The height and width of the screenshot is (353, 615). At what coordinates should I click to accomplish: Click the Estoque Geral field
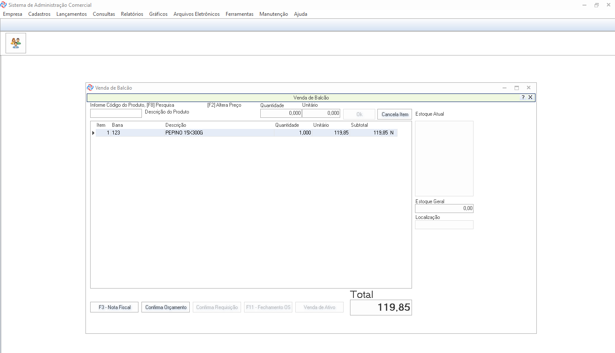tap(444, 209)
